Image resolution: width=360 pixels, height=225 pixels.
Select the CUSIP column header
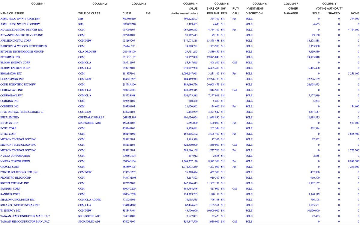point(127,13)
